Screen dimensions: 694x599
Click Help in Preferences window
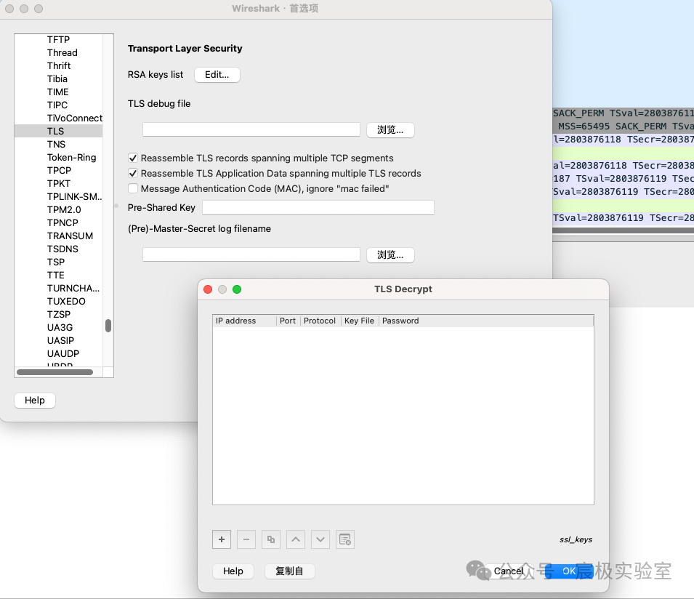35,401
